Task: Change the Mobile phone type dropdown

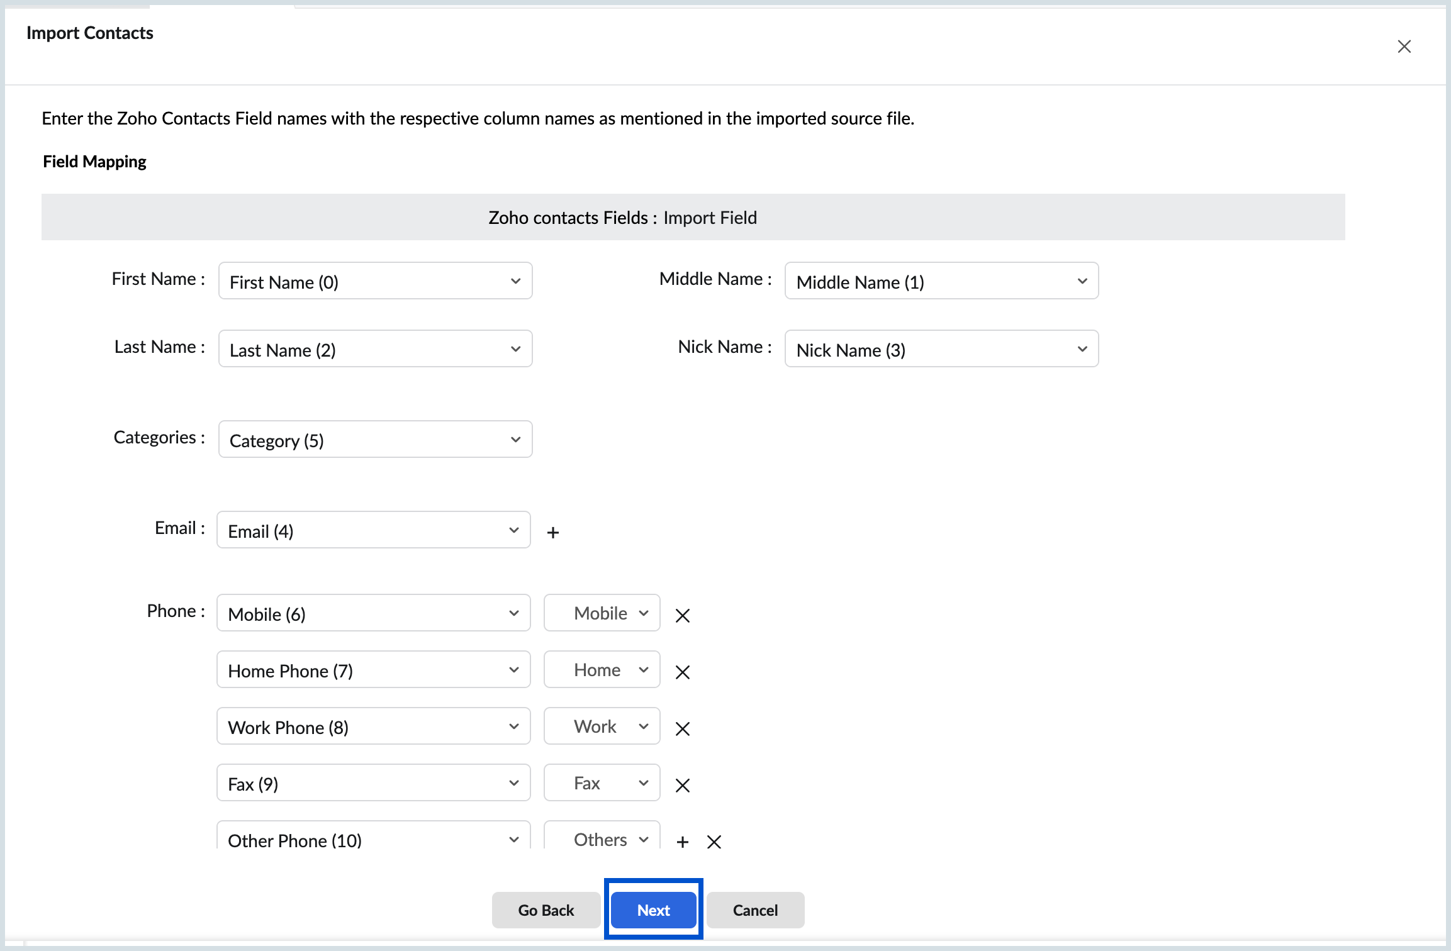Action: (602, 613)
